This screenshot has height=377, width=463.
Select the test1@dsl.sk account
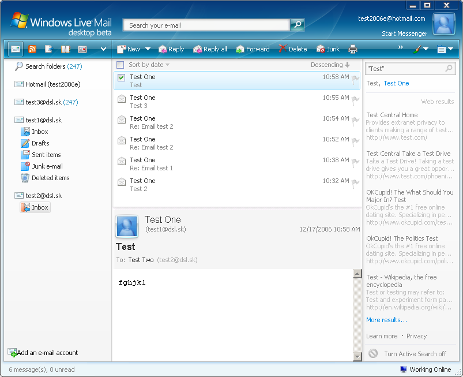tap(38, 120)
